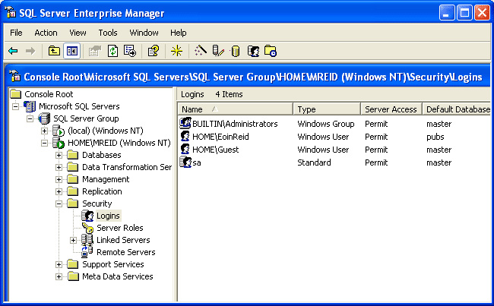Select the Linked Servers tree item
The height and width of the screenshot is (306, 494).
point(123,240)
